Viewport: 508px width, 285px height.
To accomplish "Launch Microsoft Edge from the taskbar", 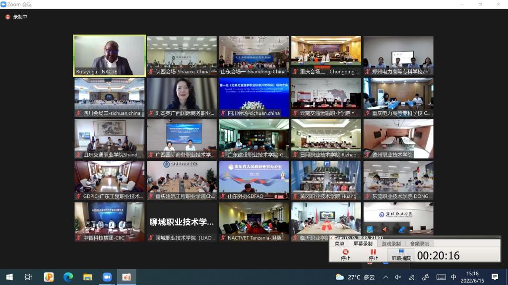I will tap(68, 277).
